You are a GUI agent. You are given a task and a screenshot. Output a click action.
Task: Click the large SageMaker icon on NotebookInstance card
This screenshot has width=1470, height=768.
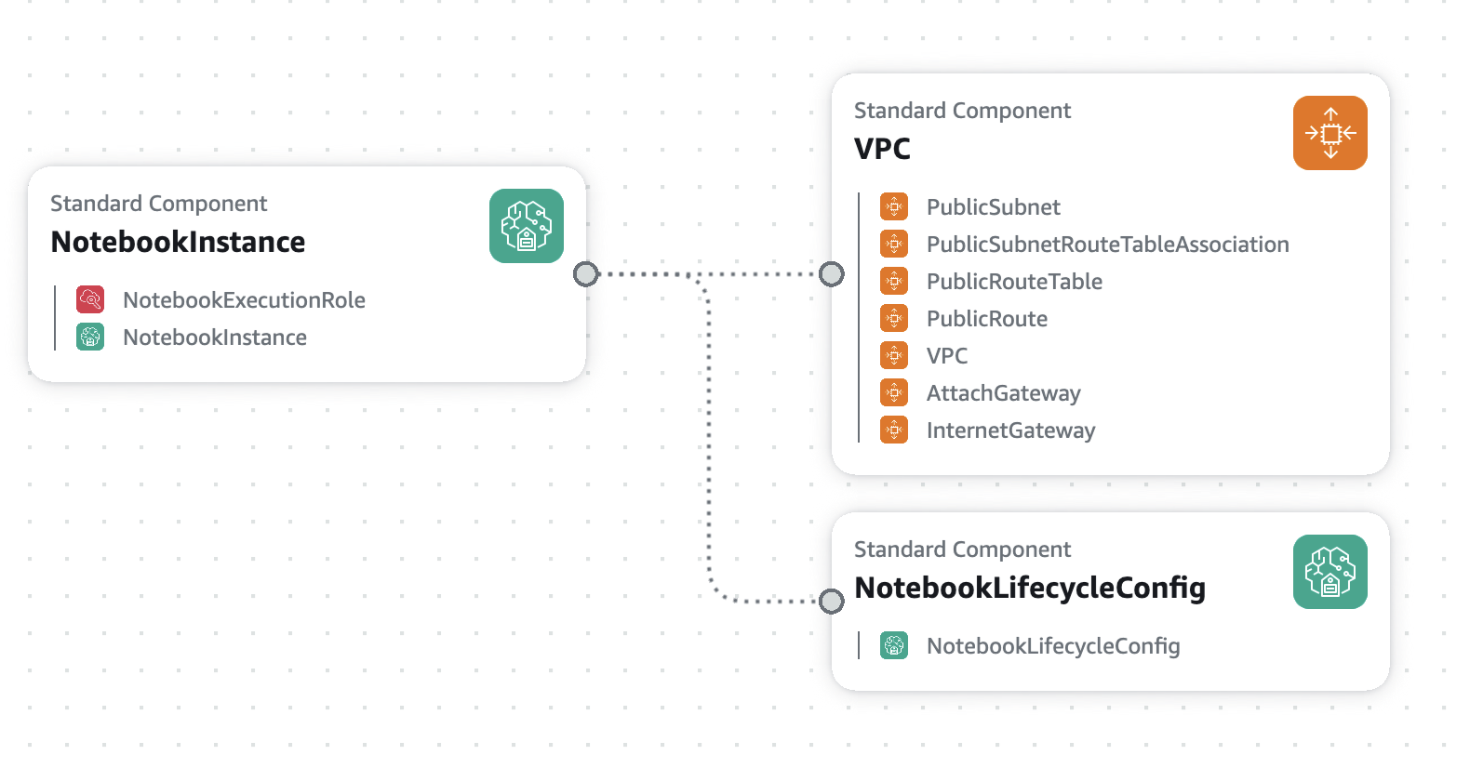527,226
